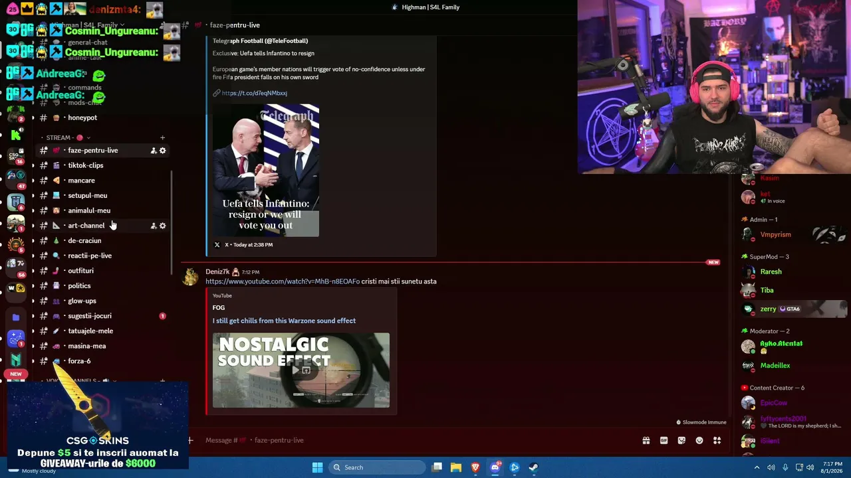
Task: Open Deniz7k's avatar in chat
Action: click(x=191, y=277)
